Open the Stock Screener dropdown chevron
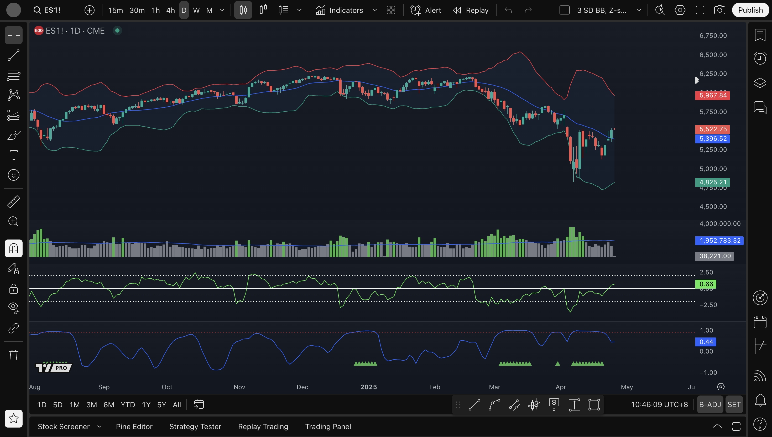This screenshot has height=437, width=772. 99,426
